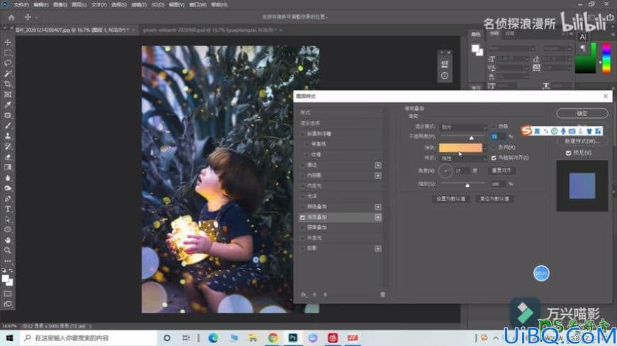
Task: Enable the Stroke (描边) effect checkbox
Action: coord(303,165)
